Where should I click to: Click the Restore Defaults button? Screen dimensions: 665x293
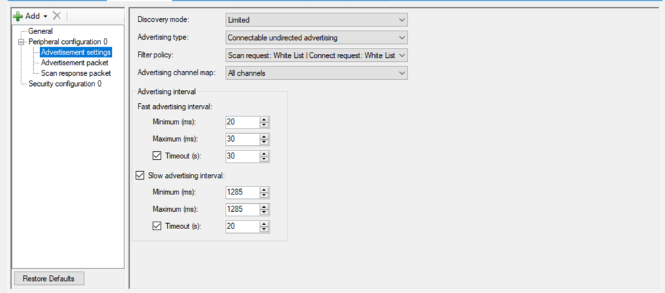click(49, 278)
